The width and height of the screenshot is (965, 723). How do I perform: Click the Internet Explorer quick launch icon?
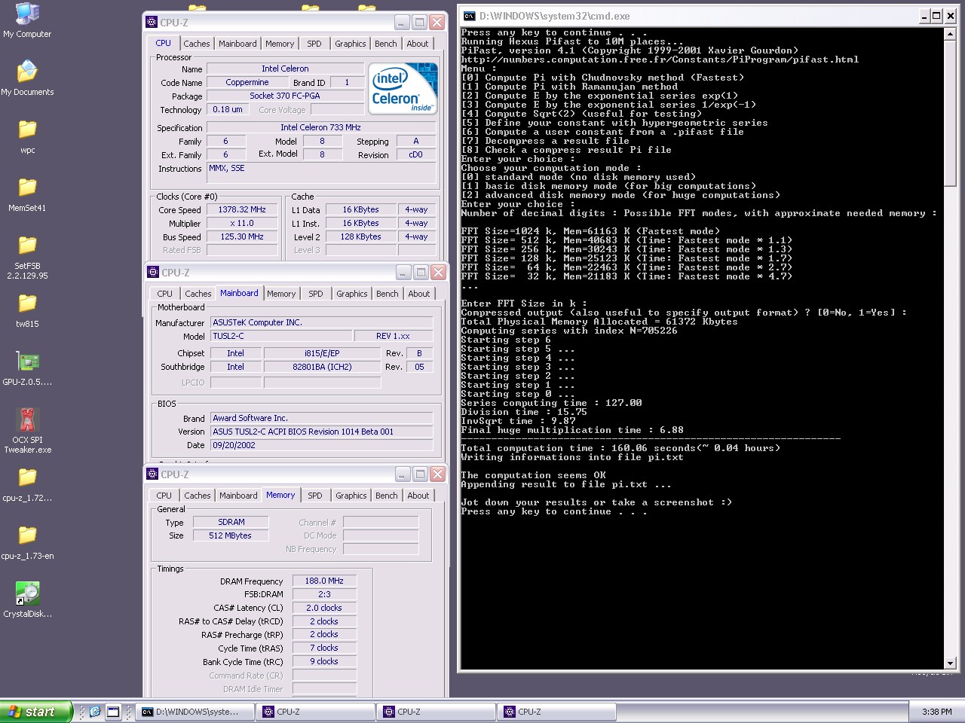tap(95, 712)
